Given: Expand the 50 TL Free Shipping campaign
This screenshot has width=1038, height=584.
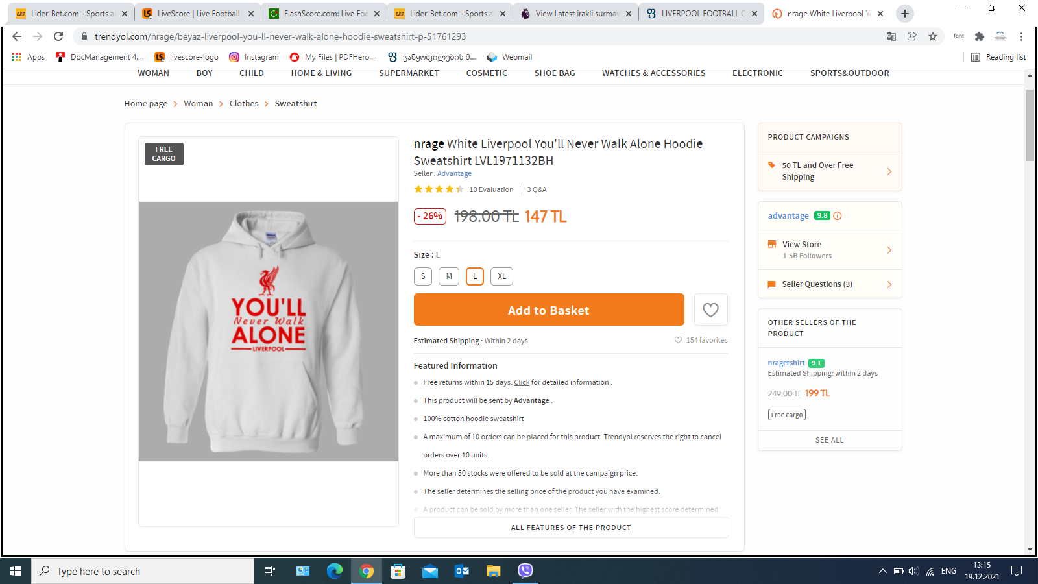Looking at the screenshot, I should click(x=830, y=171).
